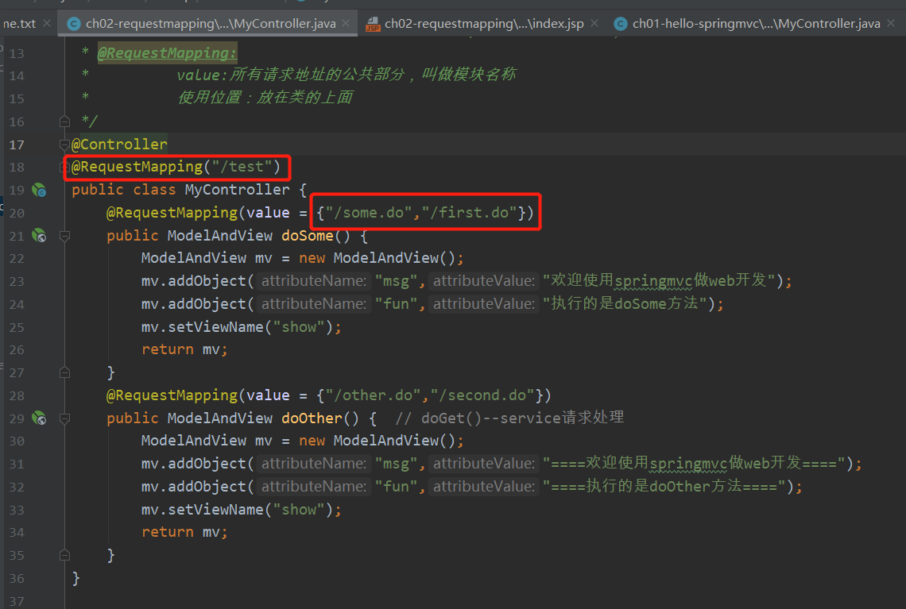Collapse the doSome method on line 21

coord(64,236)
